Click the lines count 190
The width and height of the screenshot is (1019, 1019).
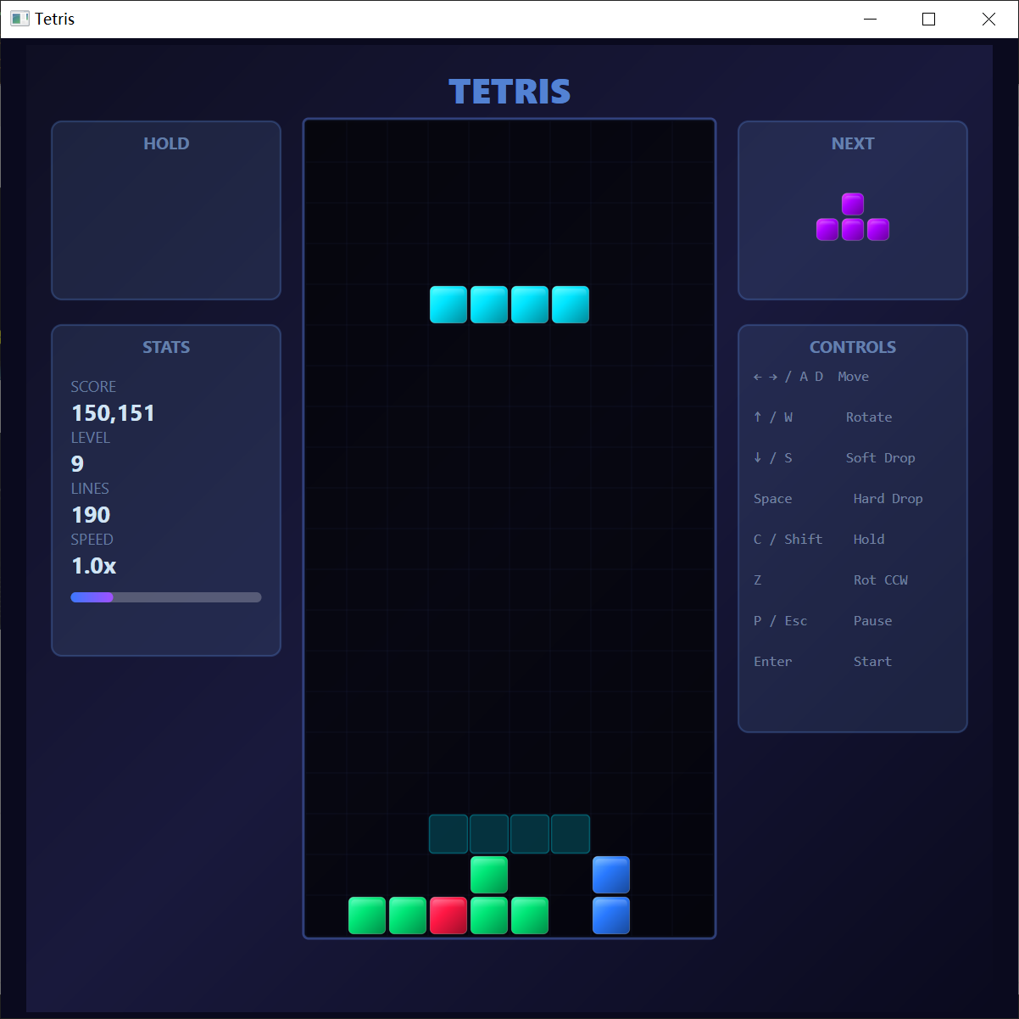click(91, 515)
